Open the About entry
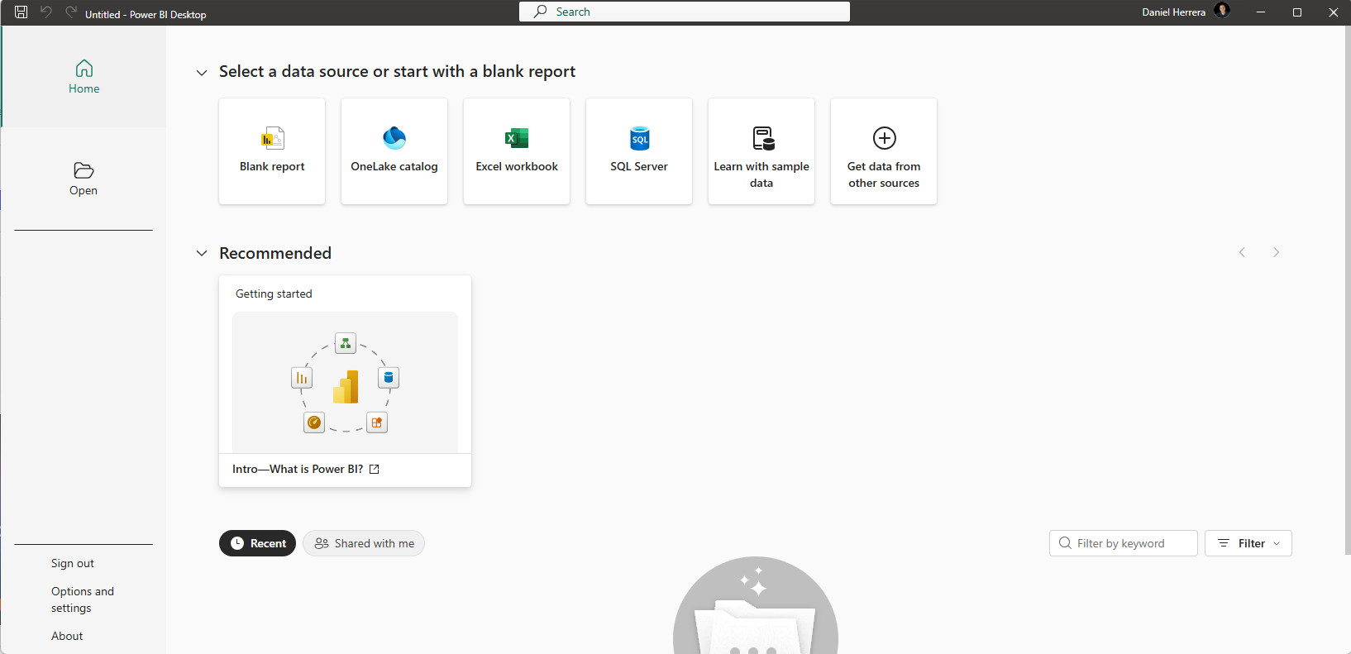The image size is (1351, 654). coord(67,636)
